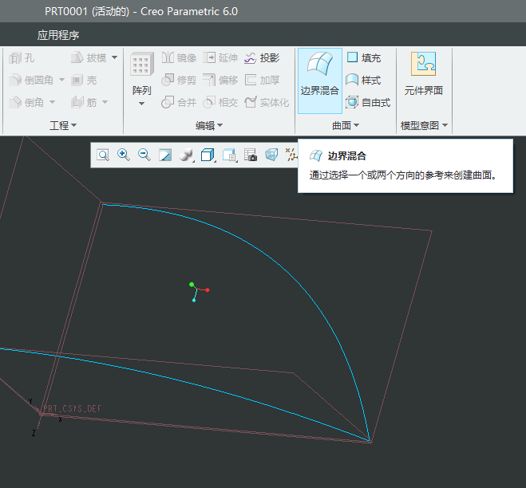The image size is (526, 488).
Task: Open the display style sphere-cube icon
Action: pos(186,155)
